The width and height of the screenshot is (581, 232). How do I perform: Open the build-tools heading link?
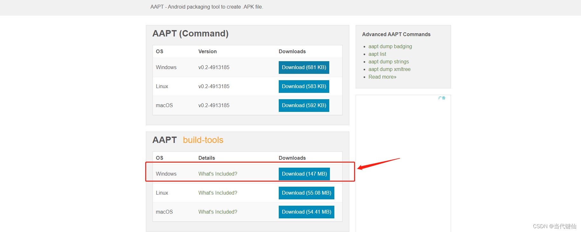coord(203,140)
